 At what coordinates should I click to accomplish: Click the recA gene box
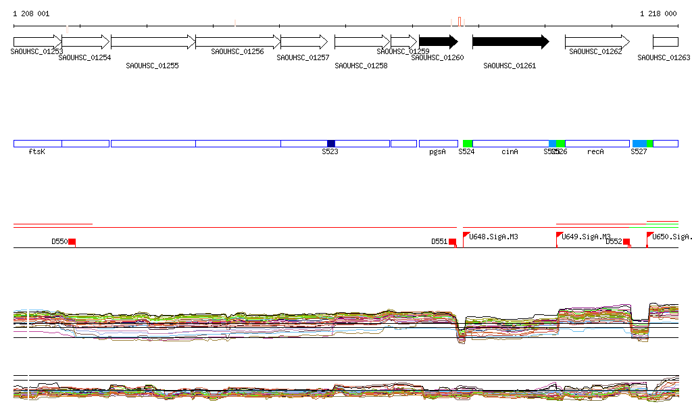[x=596, y=143]
